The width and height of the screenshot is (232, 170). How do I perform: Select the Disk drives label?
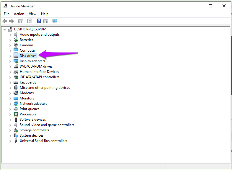28,56
